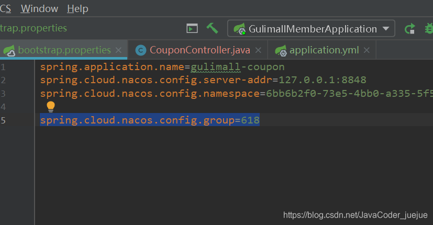Screen dimensions: 433x225
Task: Click line number 1 in gutter
Action: click(3, 67)
